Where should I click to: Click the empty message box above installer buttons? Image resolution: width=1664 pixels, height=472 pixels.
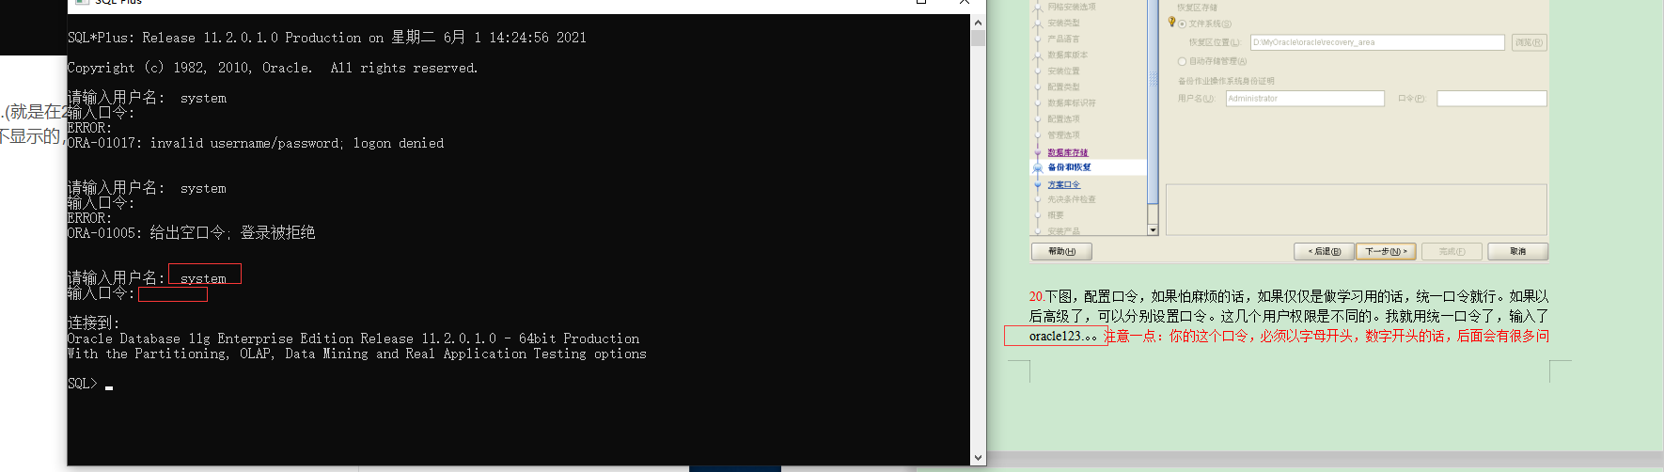[x=1357, y=210]
